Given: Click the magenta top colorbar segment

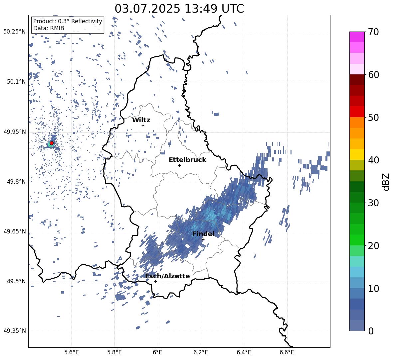Looking at the screenshot, I should [x=357, y=37].
